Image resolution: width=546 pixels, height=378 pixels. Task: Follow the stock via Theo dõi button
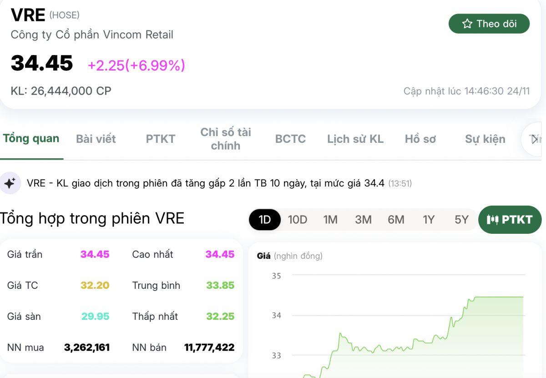click(x=489, y=24)
